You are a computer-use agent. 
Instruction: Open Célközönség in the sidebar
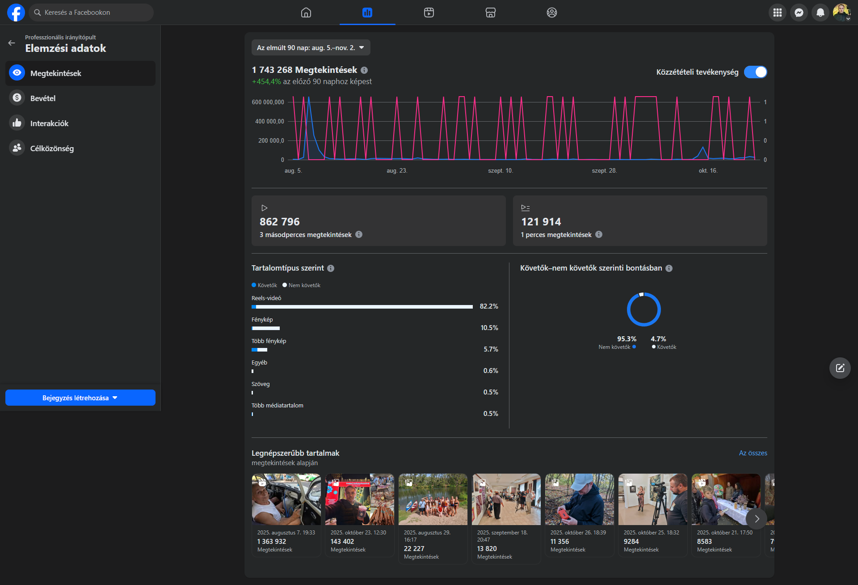point(52,148)
